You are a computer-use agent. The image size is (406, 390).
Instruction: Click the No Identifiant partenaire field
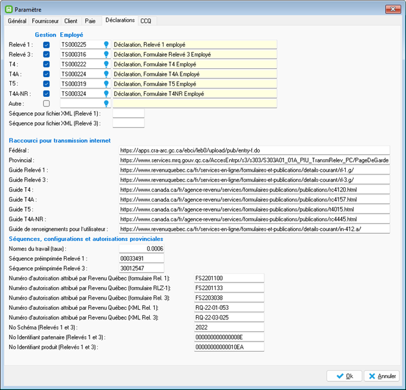click(x=229, y=337)
